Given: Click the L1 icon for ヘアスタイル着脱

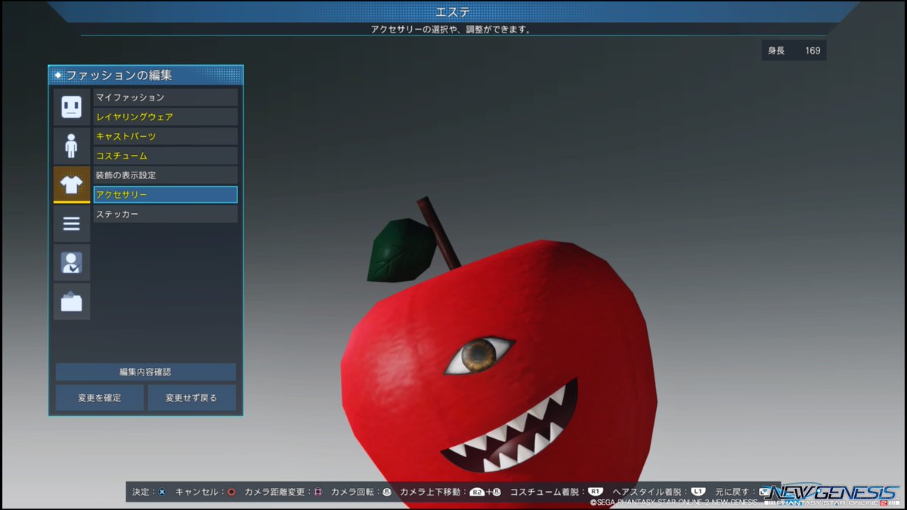Looking at the screenshot, I should (x=698, y=491).
